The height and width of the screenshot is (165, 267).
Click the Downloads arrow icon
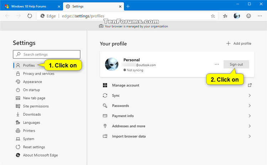point(18,114)
